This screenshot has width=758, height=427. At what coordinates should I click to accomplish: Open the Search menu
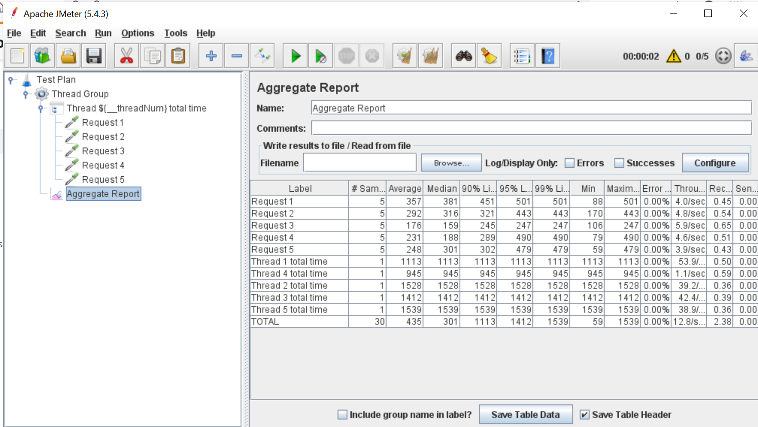pos(71,33)
